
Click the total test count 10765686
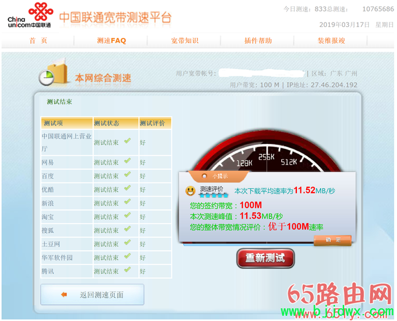[378, 9]
